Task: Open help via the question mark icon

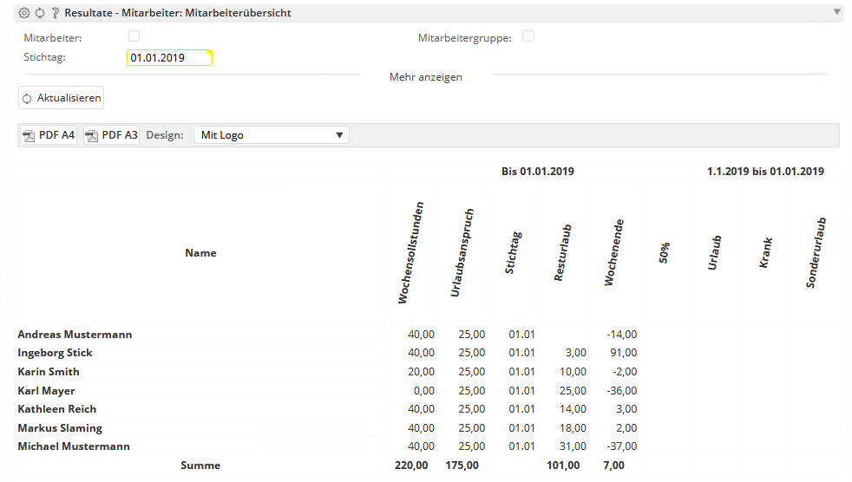Action: click(56, 13)
